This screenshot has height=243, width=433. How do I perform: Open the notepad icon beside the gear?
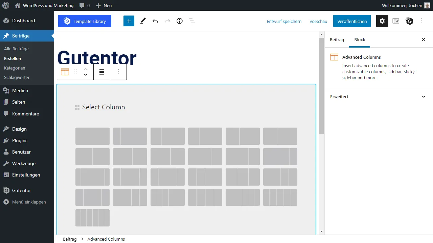[x=396, y=21]
